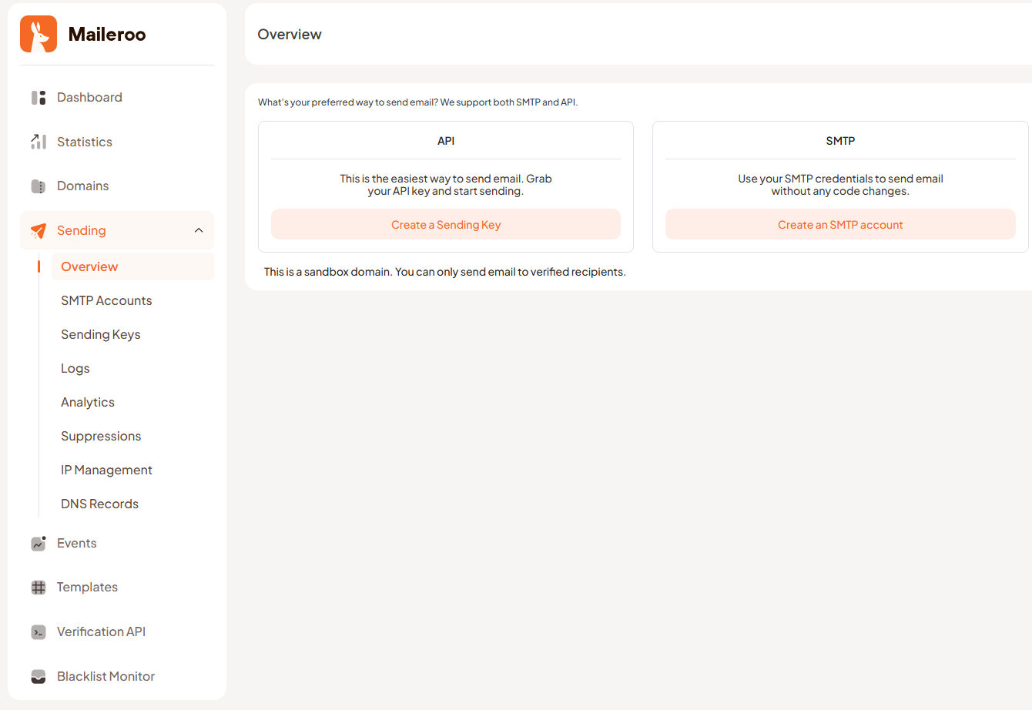View sending Analytics

tap(87, 402)
